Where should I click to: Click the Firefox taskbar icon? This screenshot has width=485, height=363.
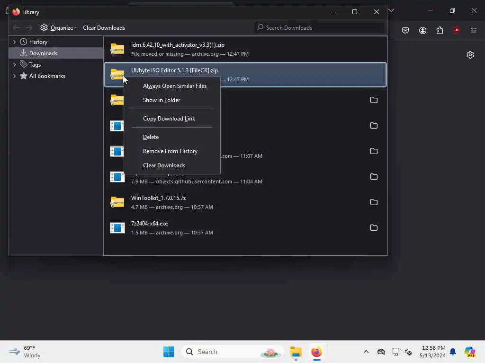pyautogui.click(x=316, y=352)
